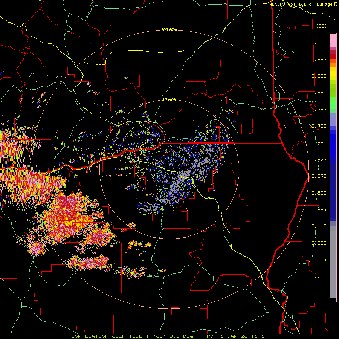Click the 0.467 scale value

319,210
